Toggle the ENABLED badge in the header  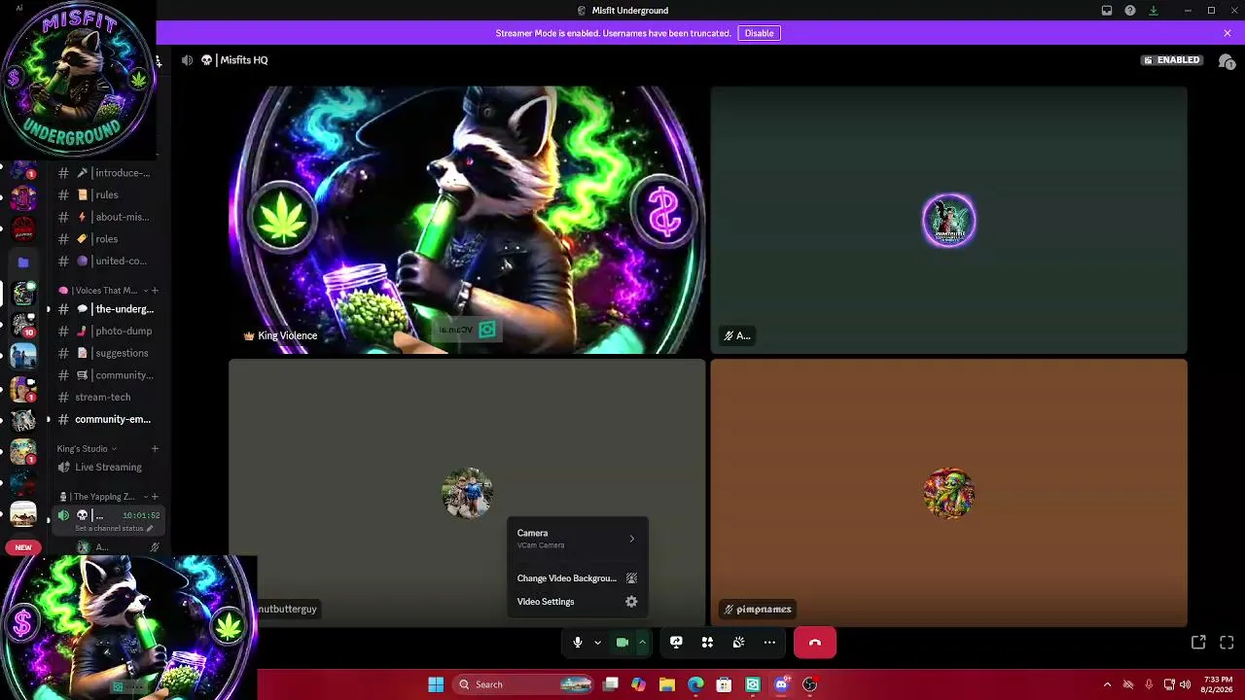[1172, 60]
